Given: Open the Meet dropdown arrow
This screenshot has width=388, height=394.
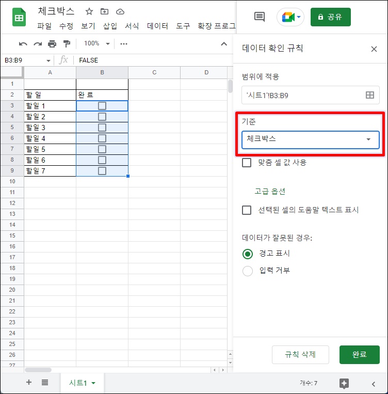Looking at the screenshot, I should (299, 17).
